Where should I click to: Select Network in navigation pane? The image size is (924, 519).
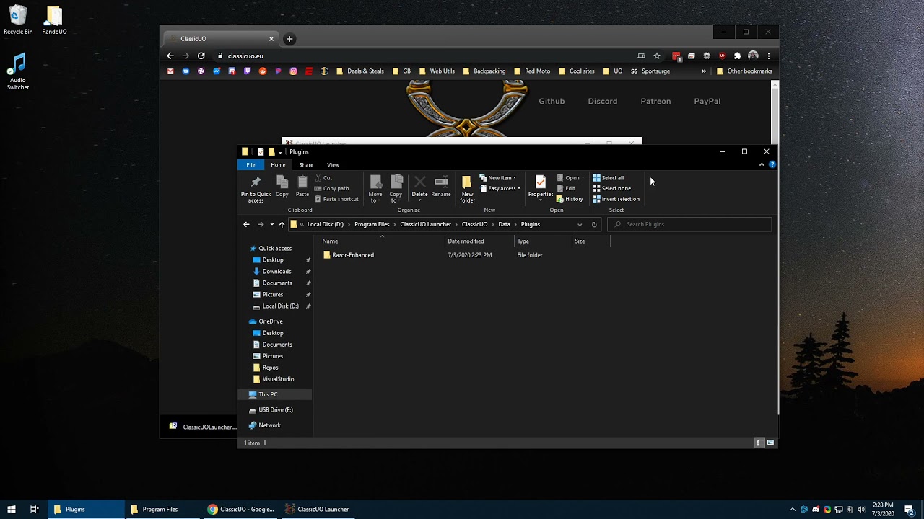tap(269, 425)
